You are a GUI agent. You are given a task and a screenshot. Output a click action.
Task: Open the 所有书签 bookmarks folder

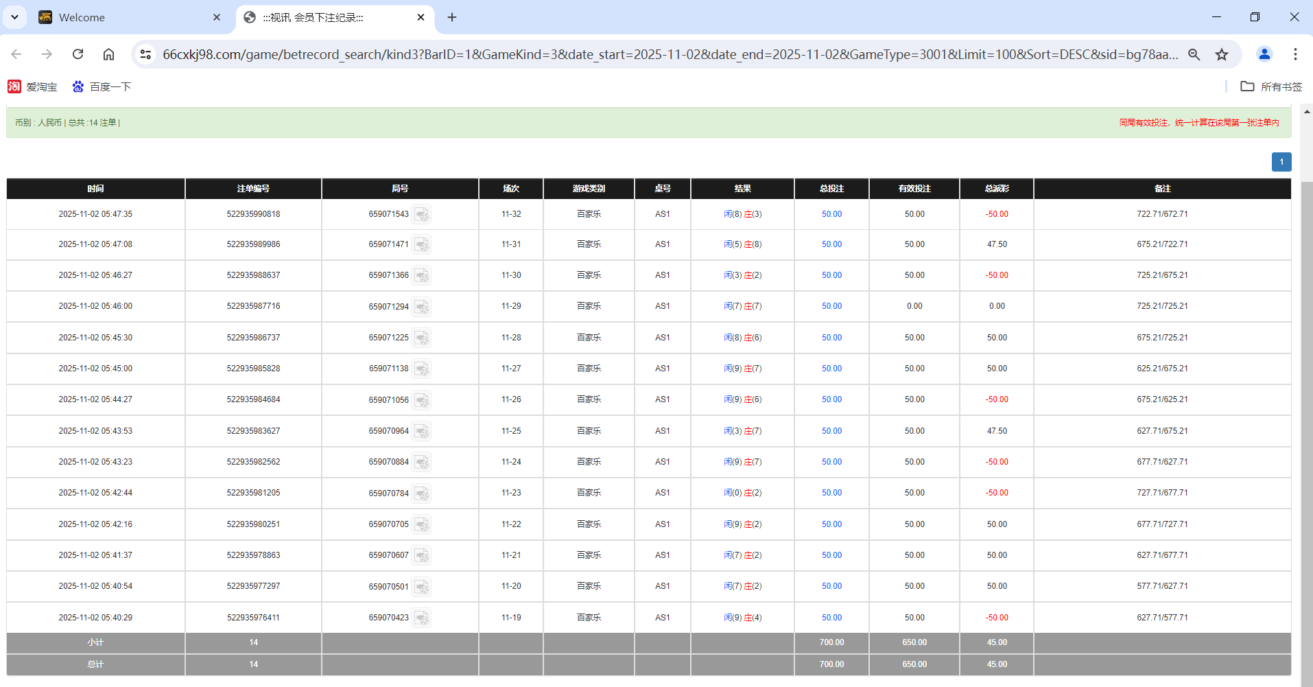coord(1271,86)
